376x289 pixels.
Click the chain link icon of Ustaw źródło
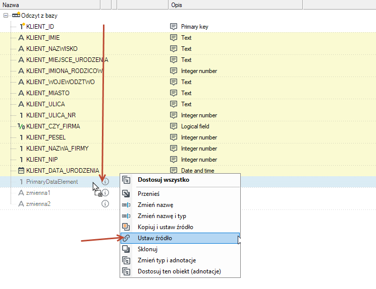click(x=126, y=238)
